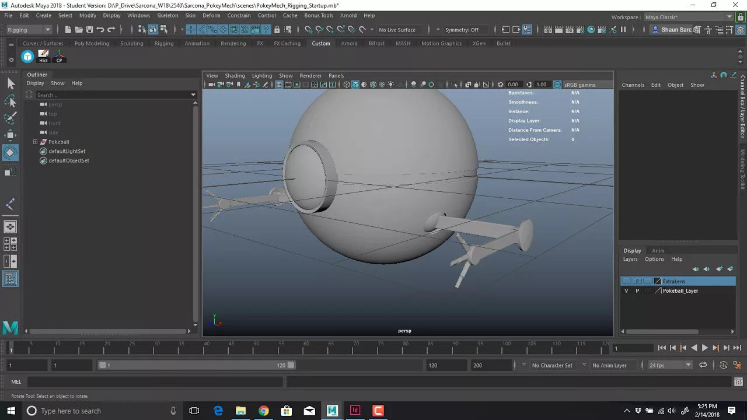The image size is (747, 420).
Task: Create a new scene with the New file icon
Action: pyautogui.click(x=68, y=30)
